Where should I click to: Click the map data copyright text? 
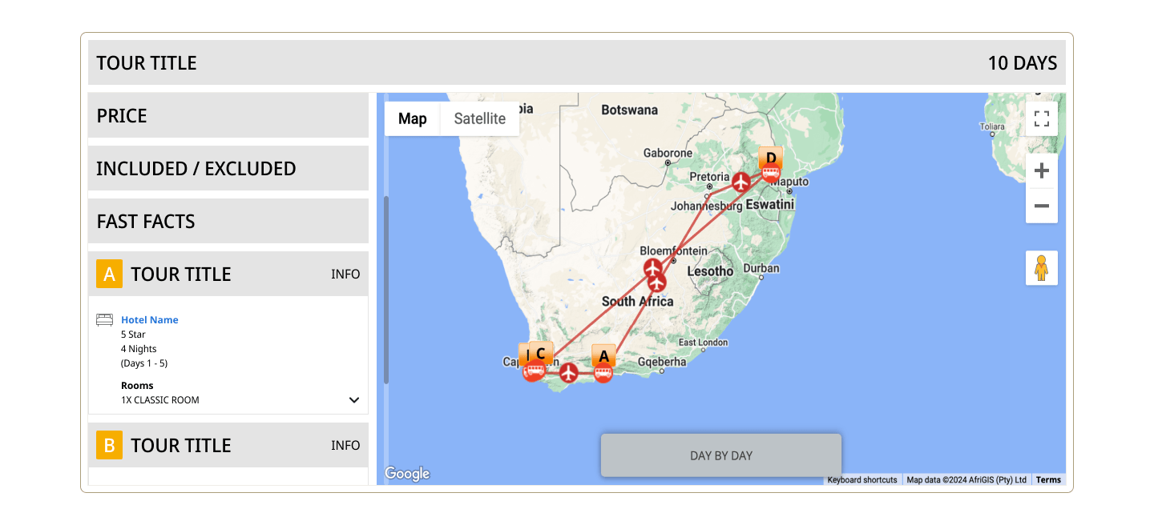(x=966, y=479)
